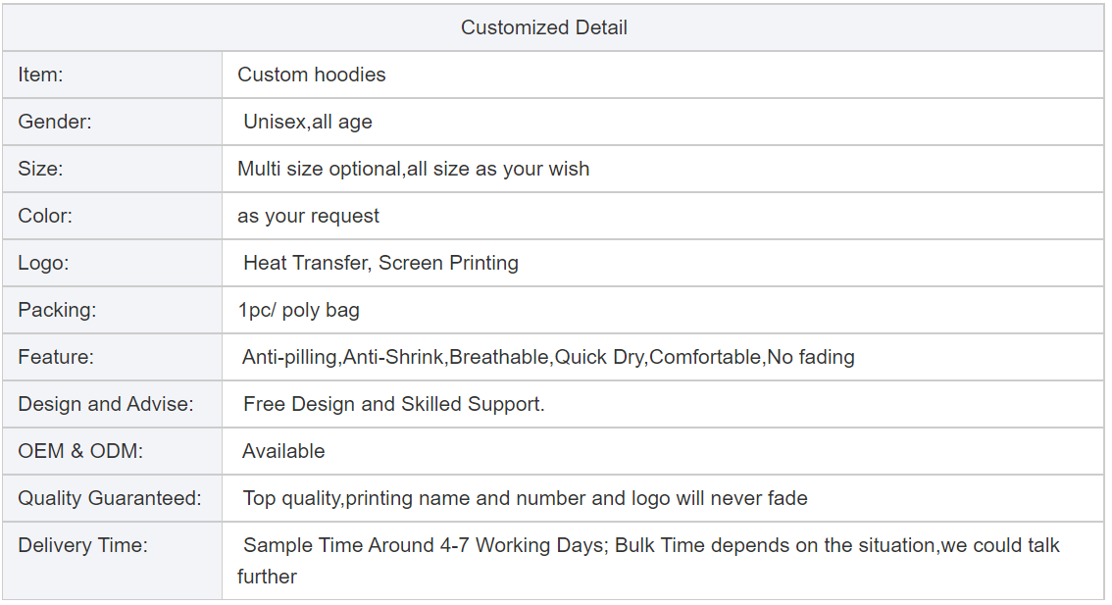1112x605 pixels.
Task: Click the 'Customized Detail' table header
Action: click(x=544, y=27)
